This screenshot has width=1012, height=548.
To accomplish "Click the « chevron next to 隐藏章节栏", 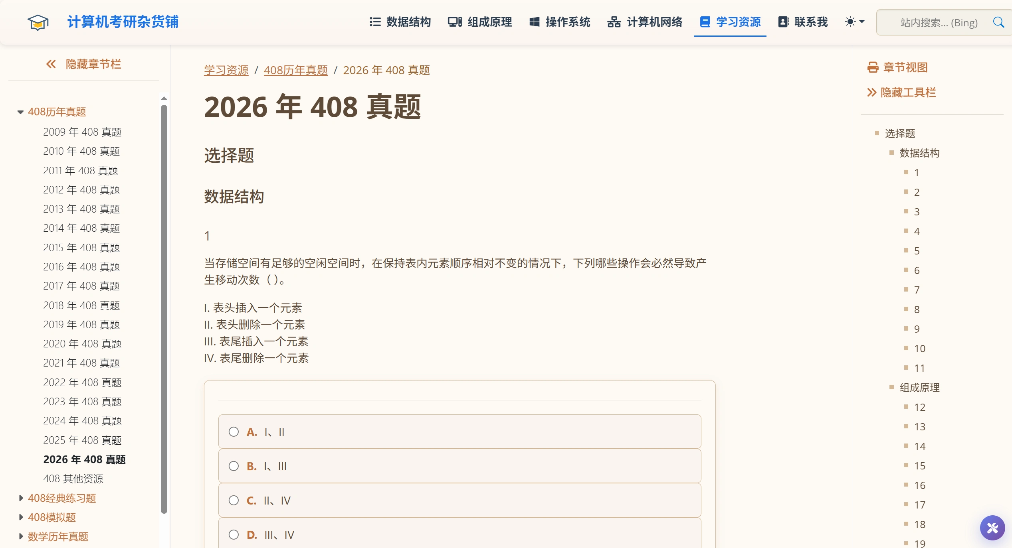I will pos(50,64).
